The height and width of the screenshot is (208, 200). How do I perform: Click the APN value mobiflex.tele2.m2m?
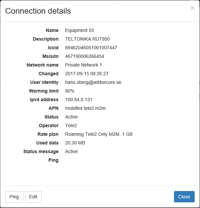[85, 108]
